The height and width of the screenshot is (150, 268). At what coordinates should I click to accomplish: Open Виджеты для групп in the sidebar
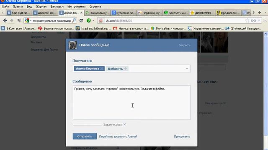click(44, 50)
